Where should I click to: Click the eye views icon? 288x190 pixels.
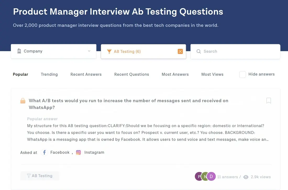(x=246, y=177)
